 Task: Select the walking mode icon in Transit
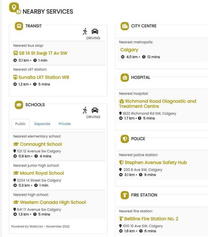(x=85, y=31)
